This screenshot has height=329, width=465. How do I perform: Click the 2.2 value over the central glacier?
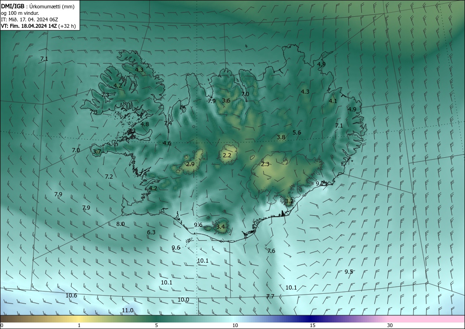click(x=227, y=155)
